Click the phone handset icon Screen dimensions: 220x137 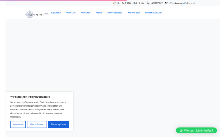pyautogui.click(x=148, y=3)
